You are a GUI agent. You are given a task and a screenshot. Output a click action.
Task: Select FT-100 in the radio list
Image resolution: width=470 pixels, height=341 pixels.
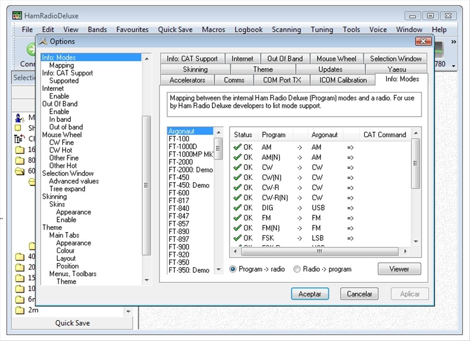[179, 139]
